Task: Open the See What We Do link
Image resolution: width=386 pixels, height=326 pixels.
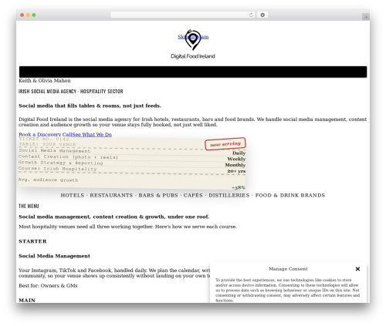Action: pos(92,134)
